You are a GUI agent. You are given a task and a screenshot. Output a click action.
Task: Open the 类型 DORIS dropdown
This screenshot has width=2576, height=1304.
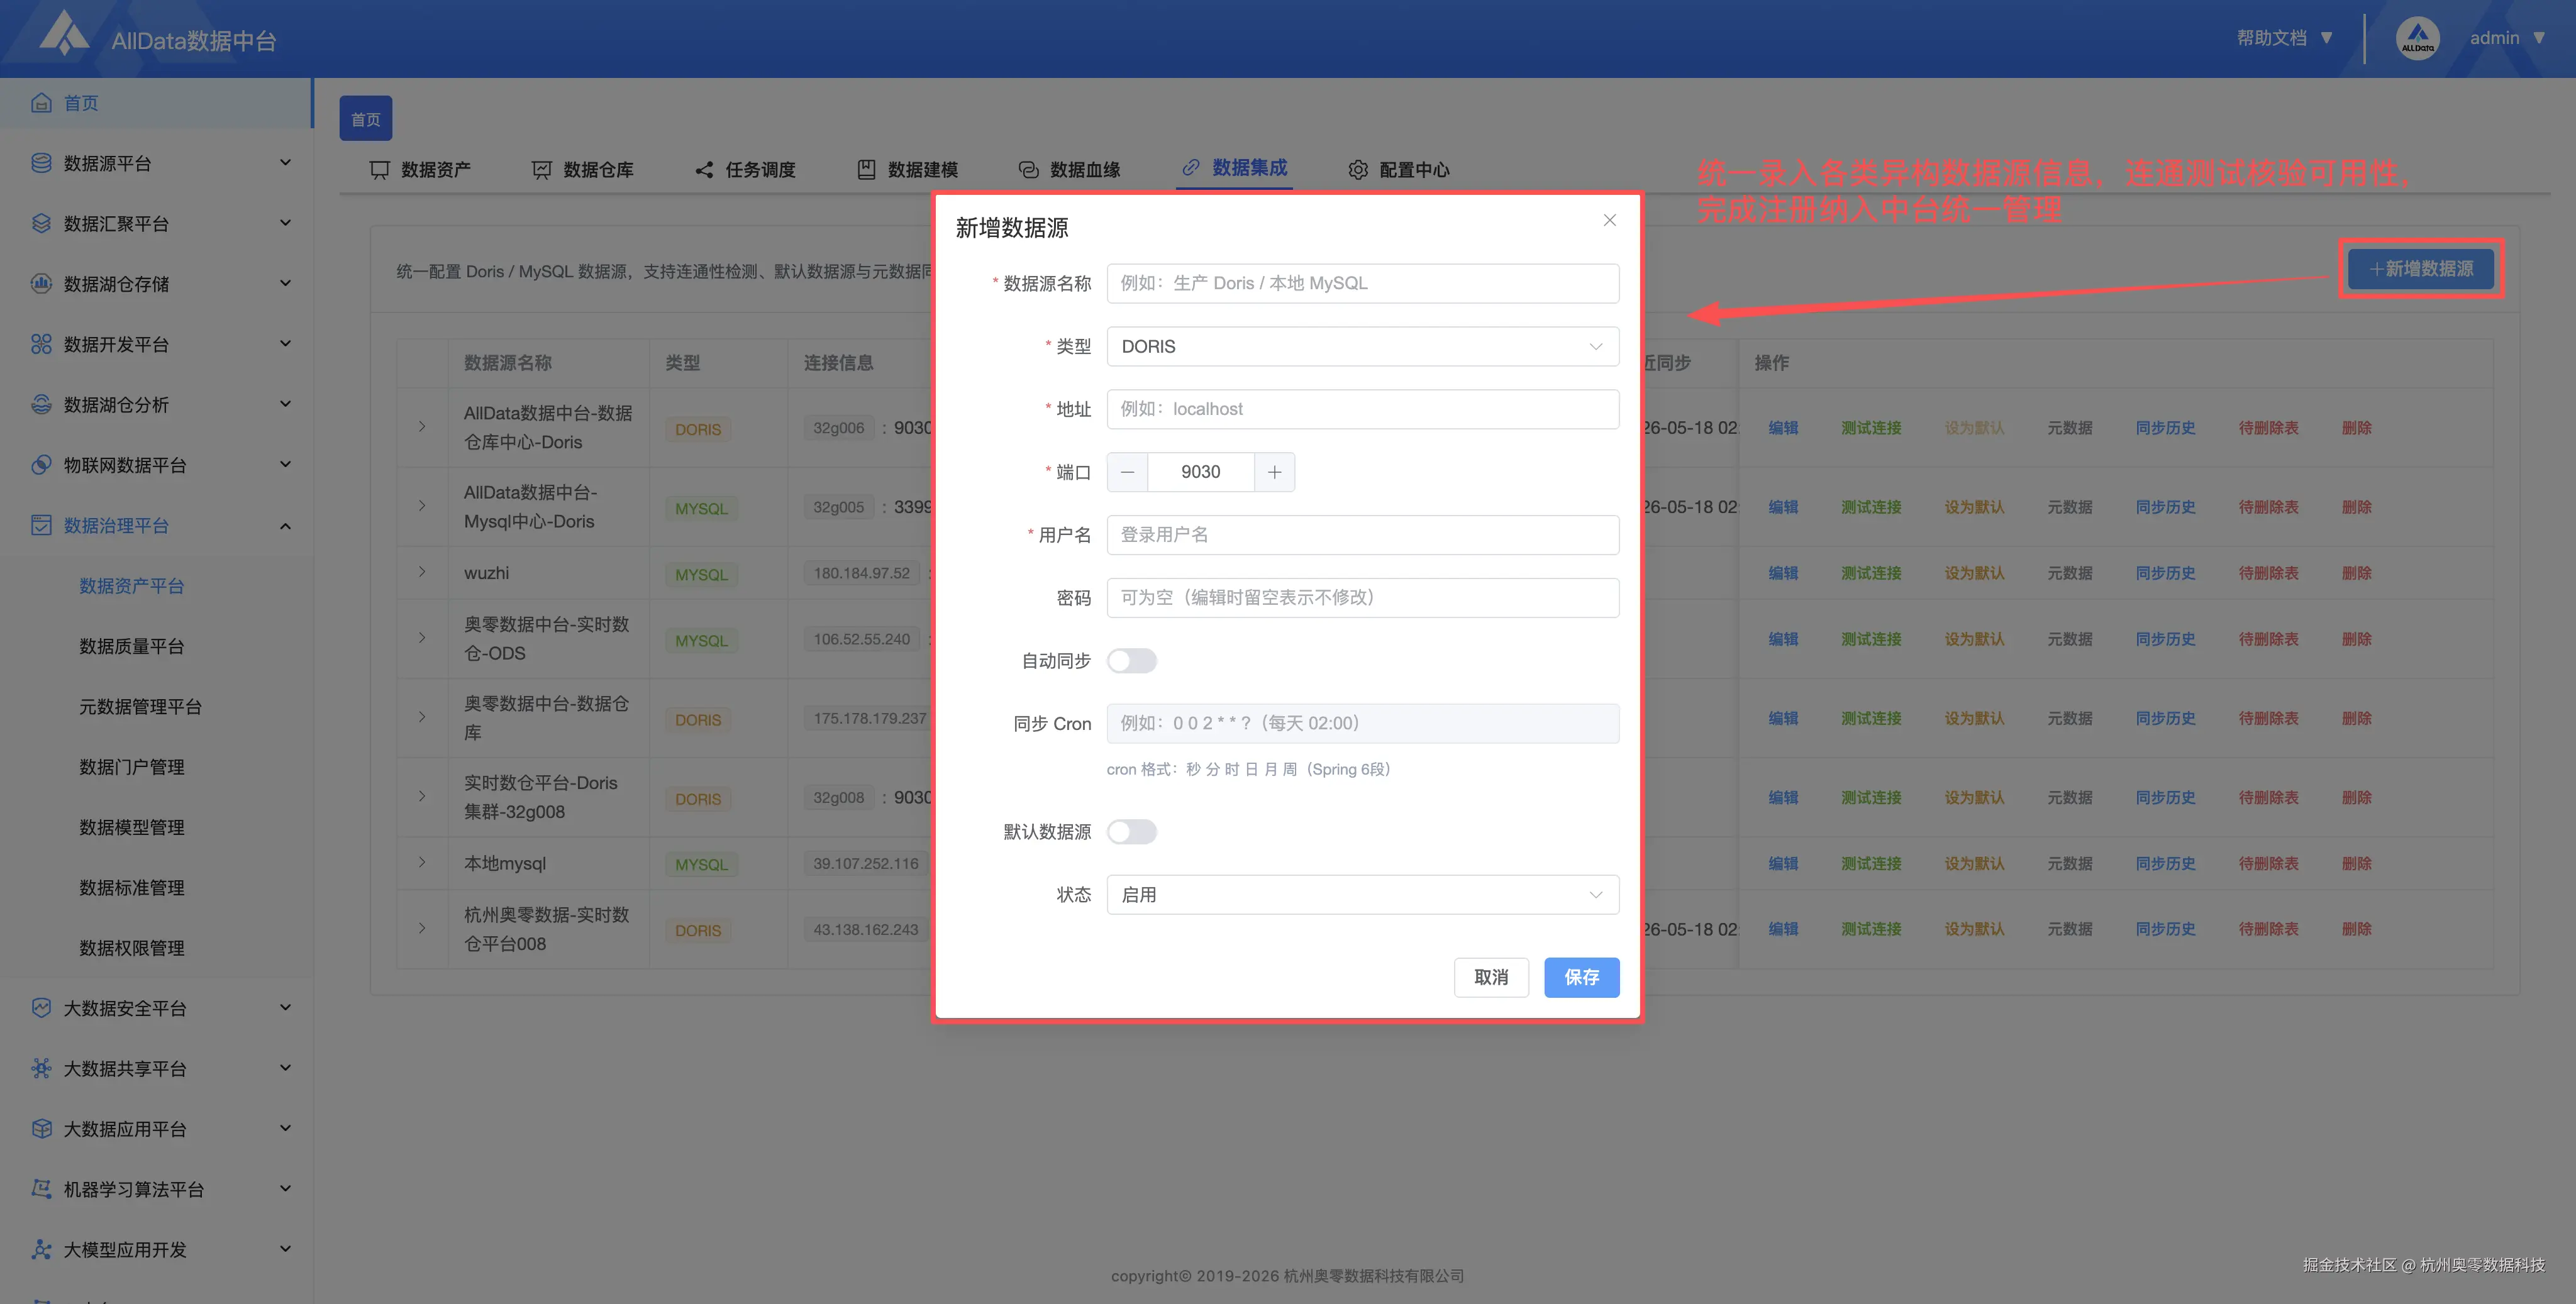pyautogui.click(x=1362, y=346)
